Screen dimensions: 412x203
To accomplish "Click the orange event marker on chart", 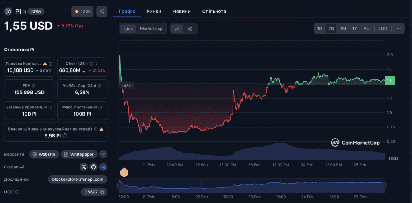I will pos(124,172).
